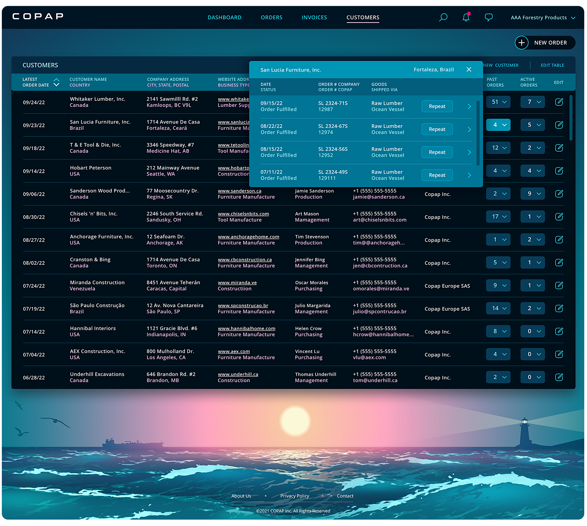
Task: Edit Whitaker Lumber row pencil icon
Action: [559, 102]
